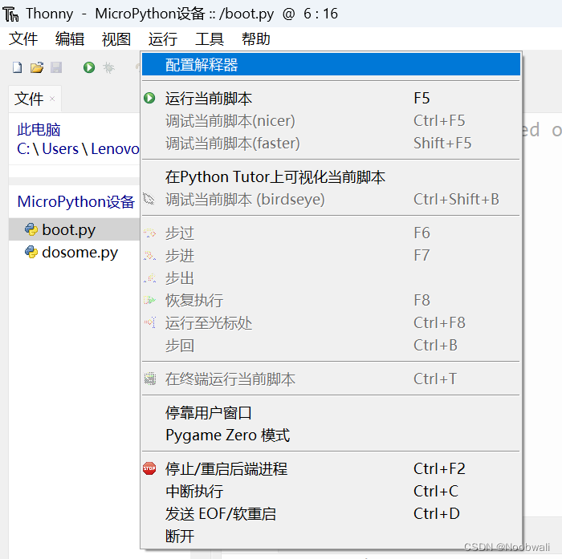Select dosome.py in device file list
Screen dimensions: 562x559
tap(75, 252)
